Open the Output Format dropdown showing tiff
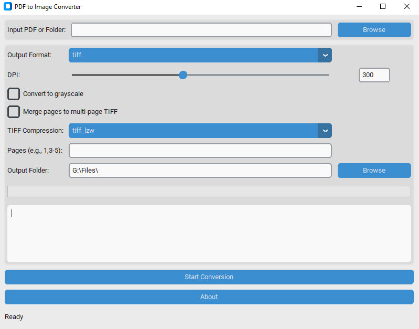This screenshot has height=329, width=419. click(x=200, y=55)
